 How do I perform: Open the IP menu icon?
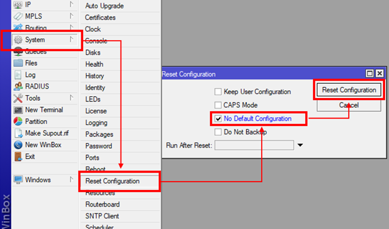[18, 5]
